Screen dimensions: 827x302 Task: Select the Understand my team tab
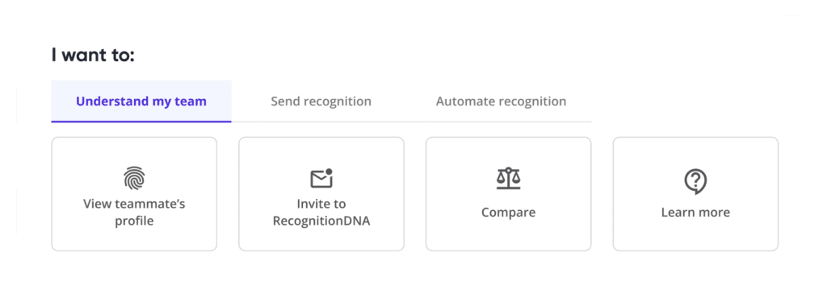141,101
